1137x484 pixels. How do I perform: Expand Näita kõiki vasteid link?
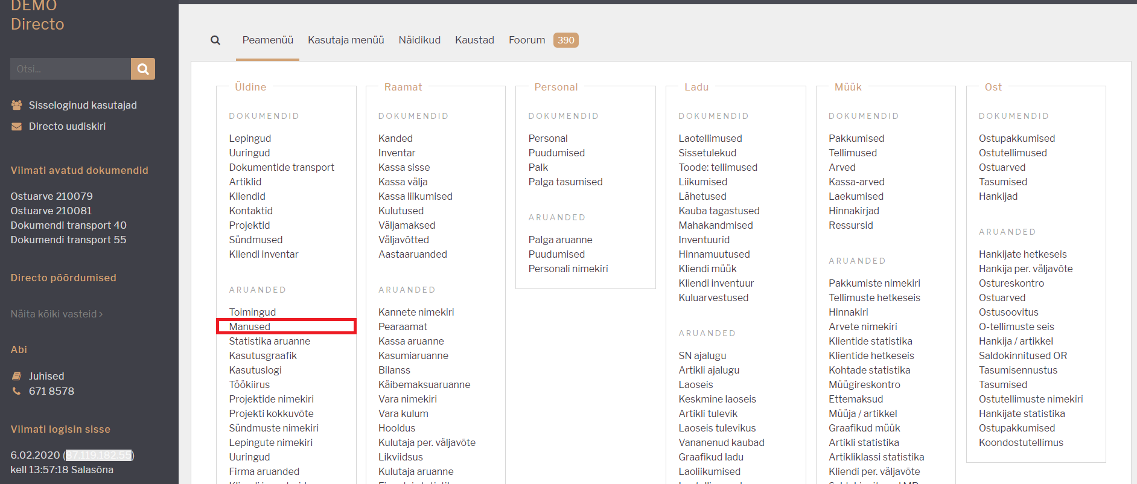coord(56,314)
